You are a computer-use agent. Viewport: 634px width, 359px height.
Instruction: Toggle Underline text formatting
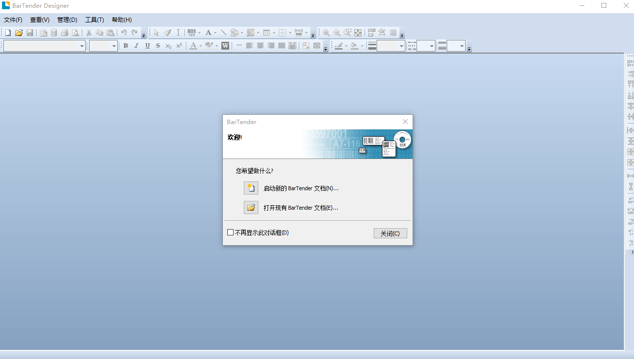click(x=147, y=46)
